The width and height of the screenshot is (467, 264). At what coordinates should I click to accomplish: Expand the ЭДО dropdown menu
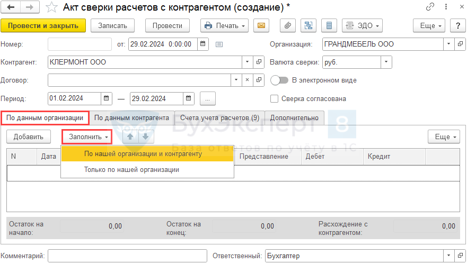point(363,25)
